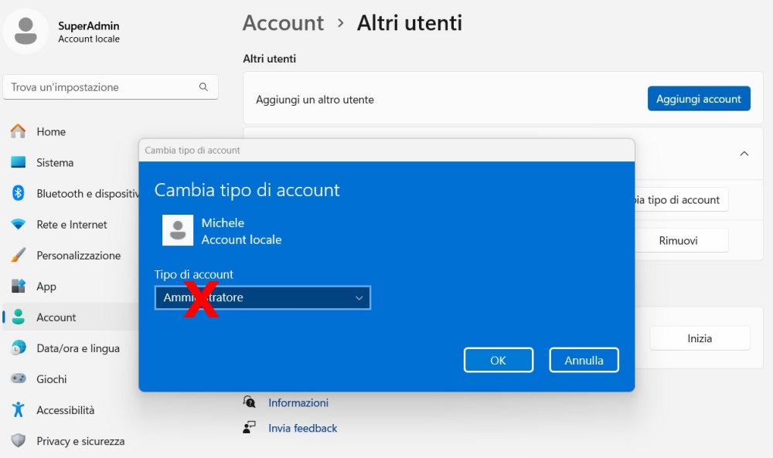Select the App sidebar icon
Screen dimensions: 773x458
[x=18, y=286]
